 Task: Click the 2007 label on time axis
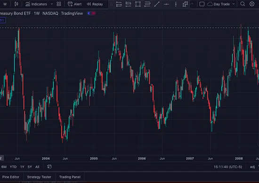click(x=190, y=159)
